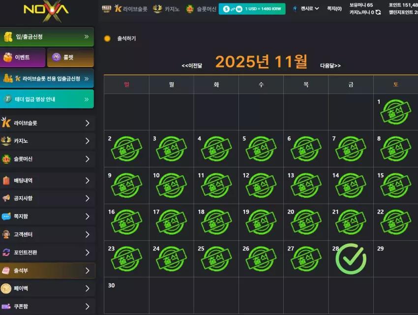The height and width of the screenshot is (315, 418).
Task: Expand the 카지노 sidebar arrow
Action: pos(88,141)
